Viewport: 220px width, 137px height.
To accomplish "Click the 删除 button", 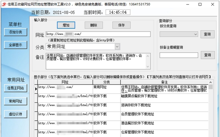I will [94, 25].
